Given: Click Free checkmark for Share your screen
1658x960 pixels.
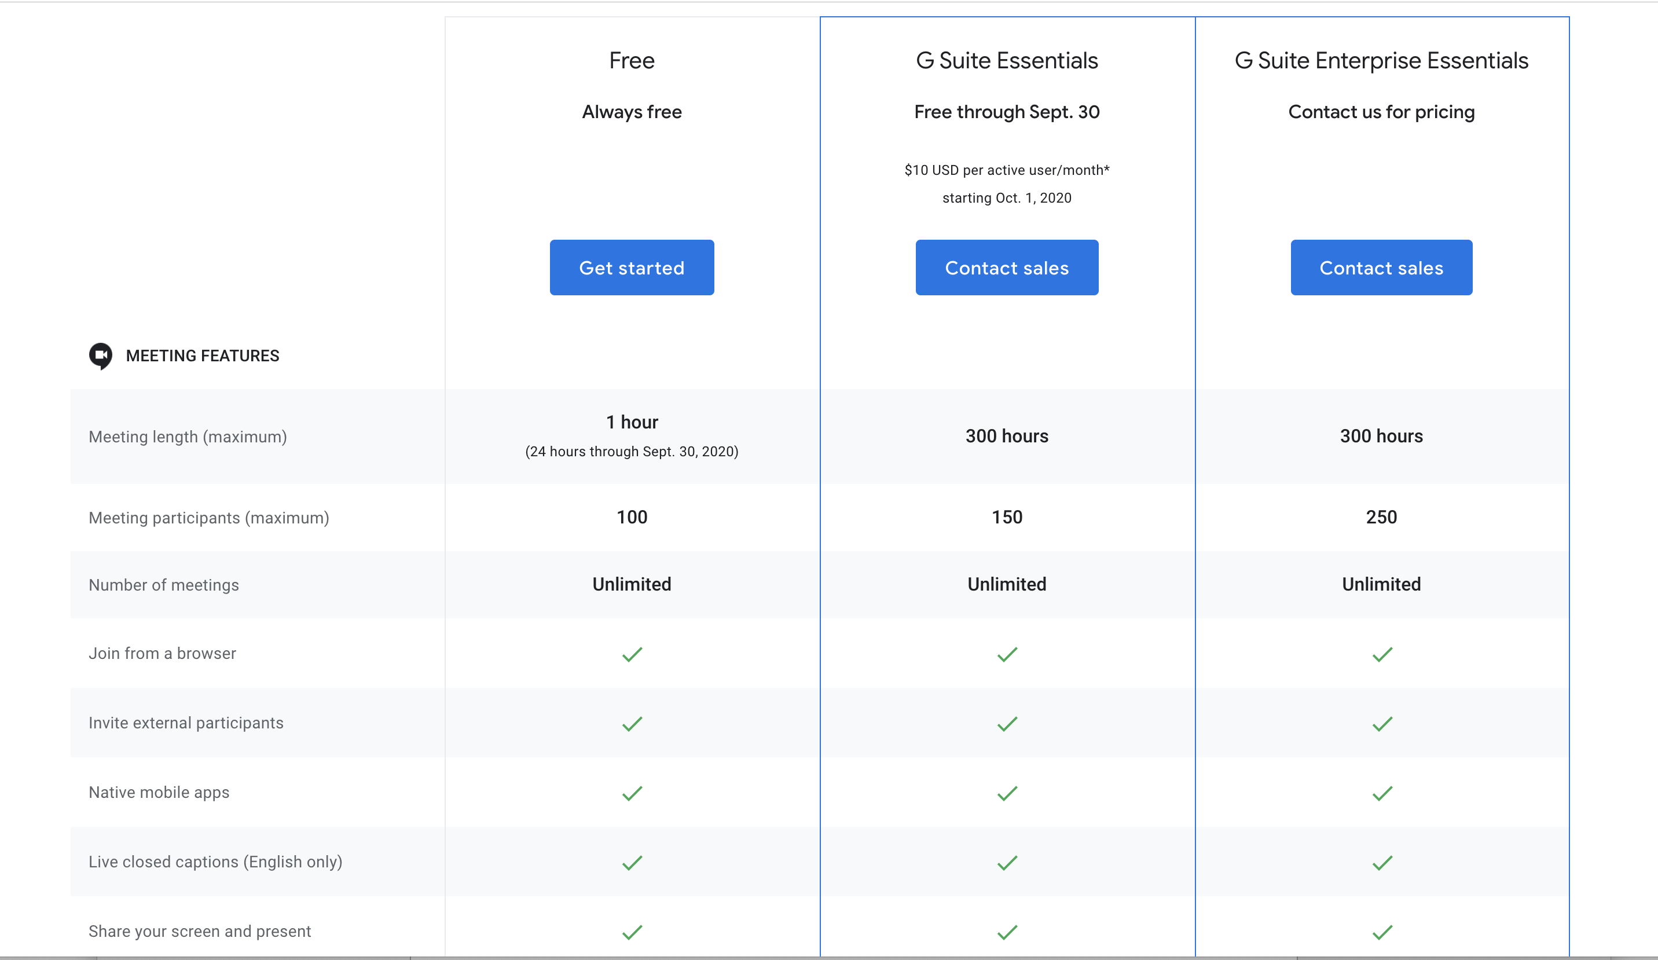Looking at the screenshot, I should pyautogui.click(x=632, y=932).
